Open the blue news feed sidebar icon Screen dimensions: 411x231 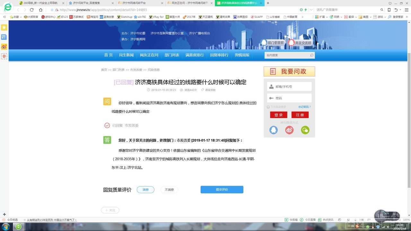(x=4, y=37)
